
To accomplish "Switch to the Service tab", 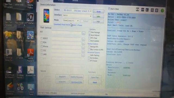I will click(75, 1).
